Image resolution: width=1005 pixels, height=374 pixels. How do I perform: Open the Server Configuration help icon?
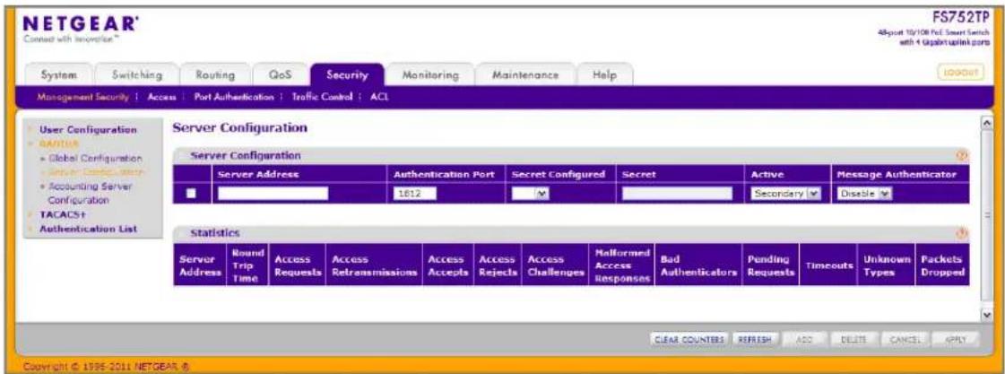point(961,155)
